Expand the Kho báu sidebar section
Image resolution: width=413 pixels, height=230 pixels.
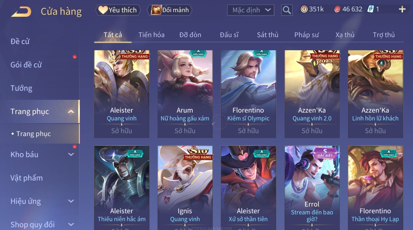[x=71, y=155]
